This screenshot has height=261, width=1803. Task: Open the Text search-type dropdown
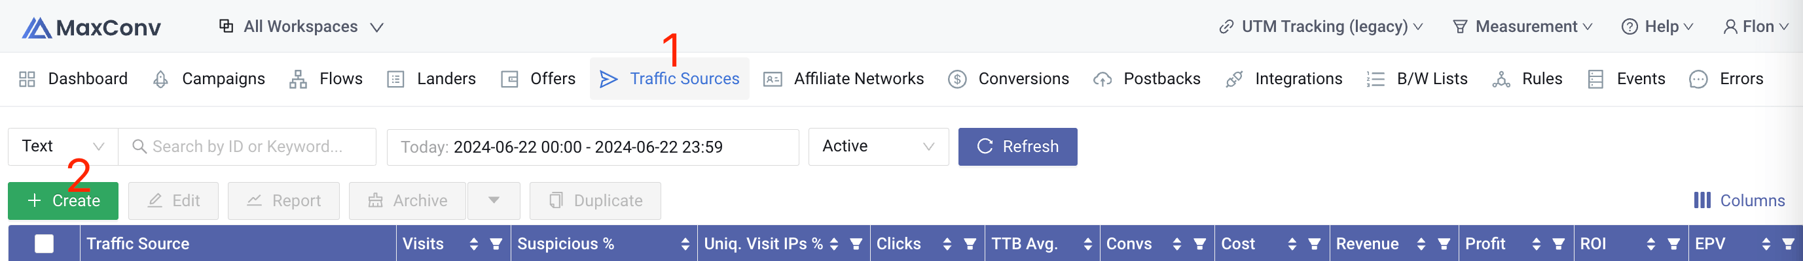pos(62,147)
